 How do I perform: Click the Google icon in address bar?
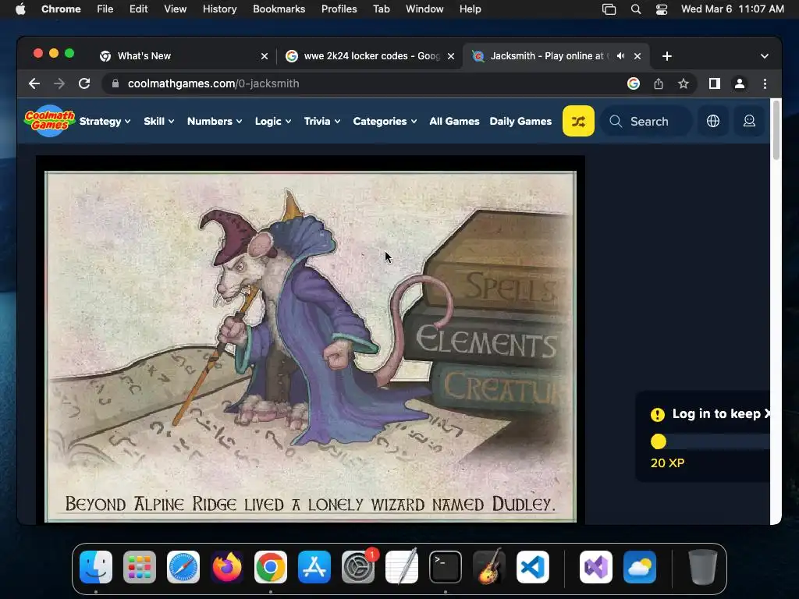[x=634, y=83]
